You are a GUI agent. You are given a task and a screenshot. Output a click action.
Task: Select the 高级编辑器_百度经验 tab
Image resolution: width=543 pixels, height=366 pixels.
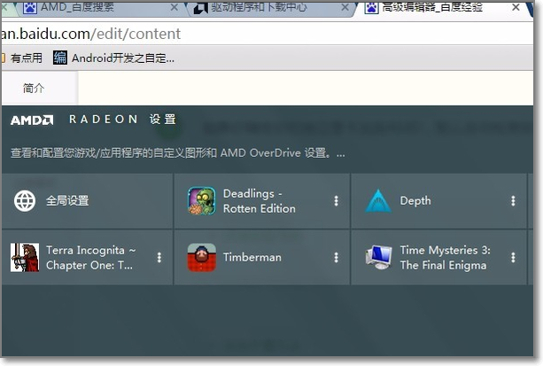(443, 8)
